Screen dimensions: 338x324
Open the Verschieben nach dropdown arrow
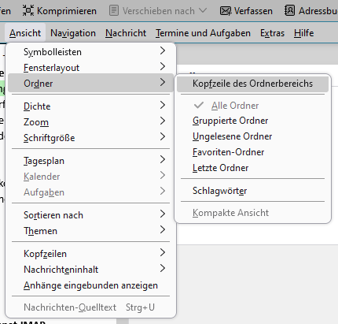(x=203, y=10)
